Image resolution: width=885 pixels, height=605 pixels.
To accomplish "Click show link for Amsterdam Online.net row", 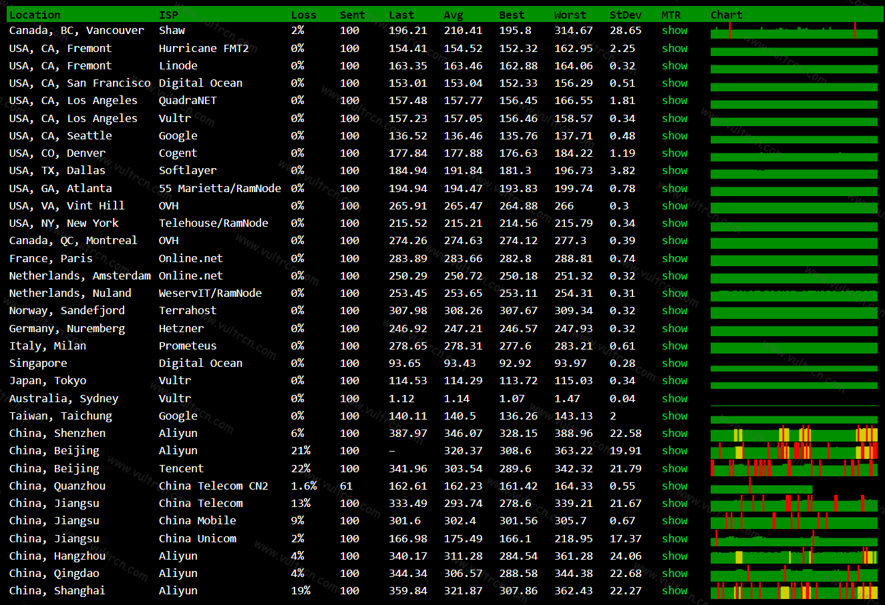I will tap(675, 275).
